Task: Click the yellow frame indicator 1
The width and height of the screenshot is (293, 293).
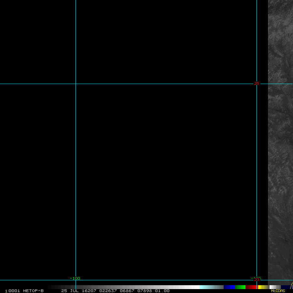Action: tap(6, 291)
